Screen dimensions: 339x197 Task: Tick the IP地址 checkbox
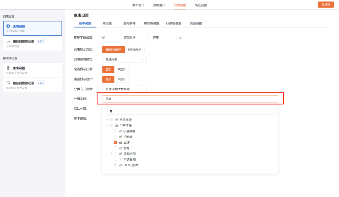click(x=116, y=137)
